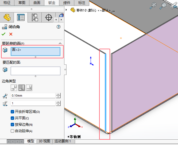Jump to first bottom tab arrow
Screen dimensions: 178x145
click(9, 142)
